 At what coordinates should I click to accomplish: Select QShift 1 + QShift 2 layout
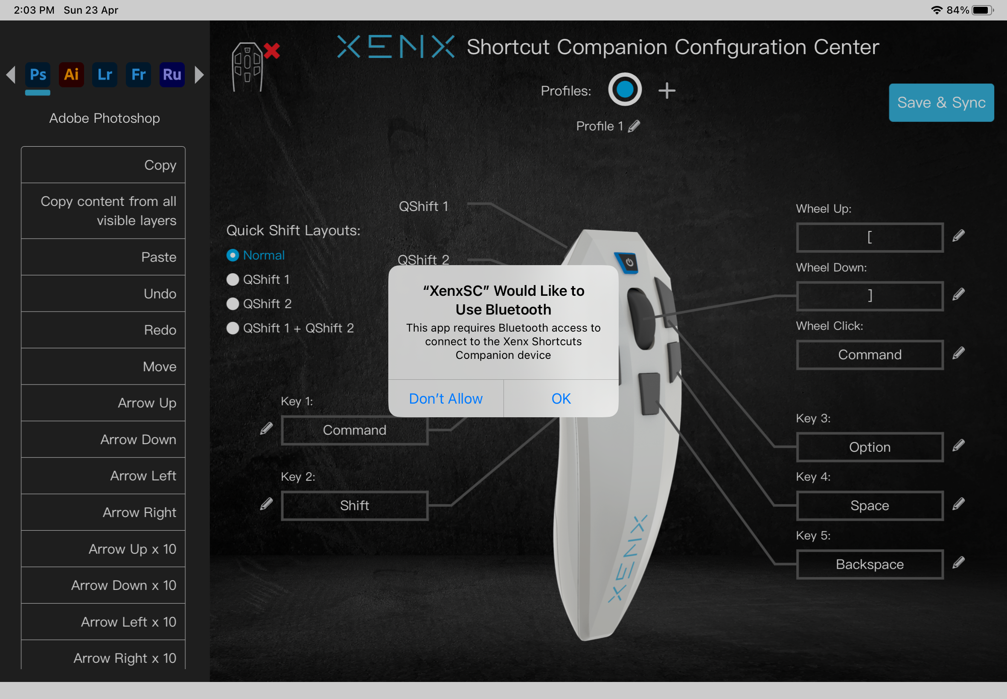tap(290, 328)
